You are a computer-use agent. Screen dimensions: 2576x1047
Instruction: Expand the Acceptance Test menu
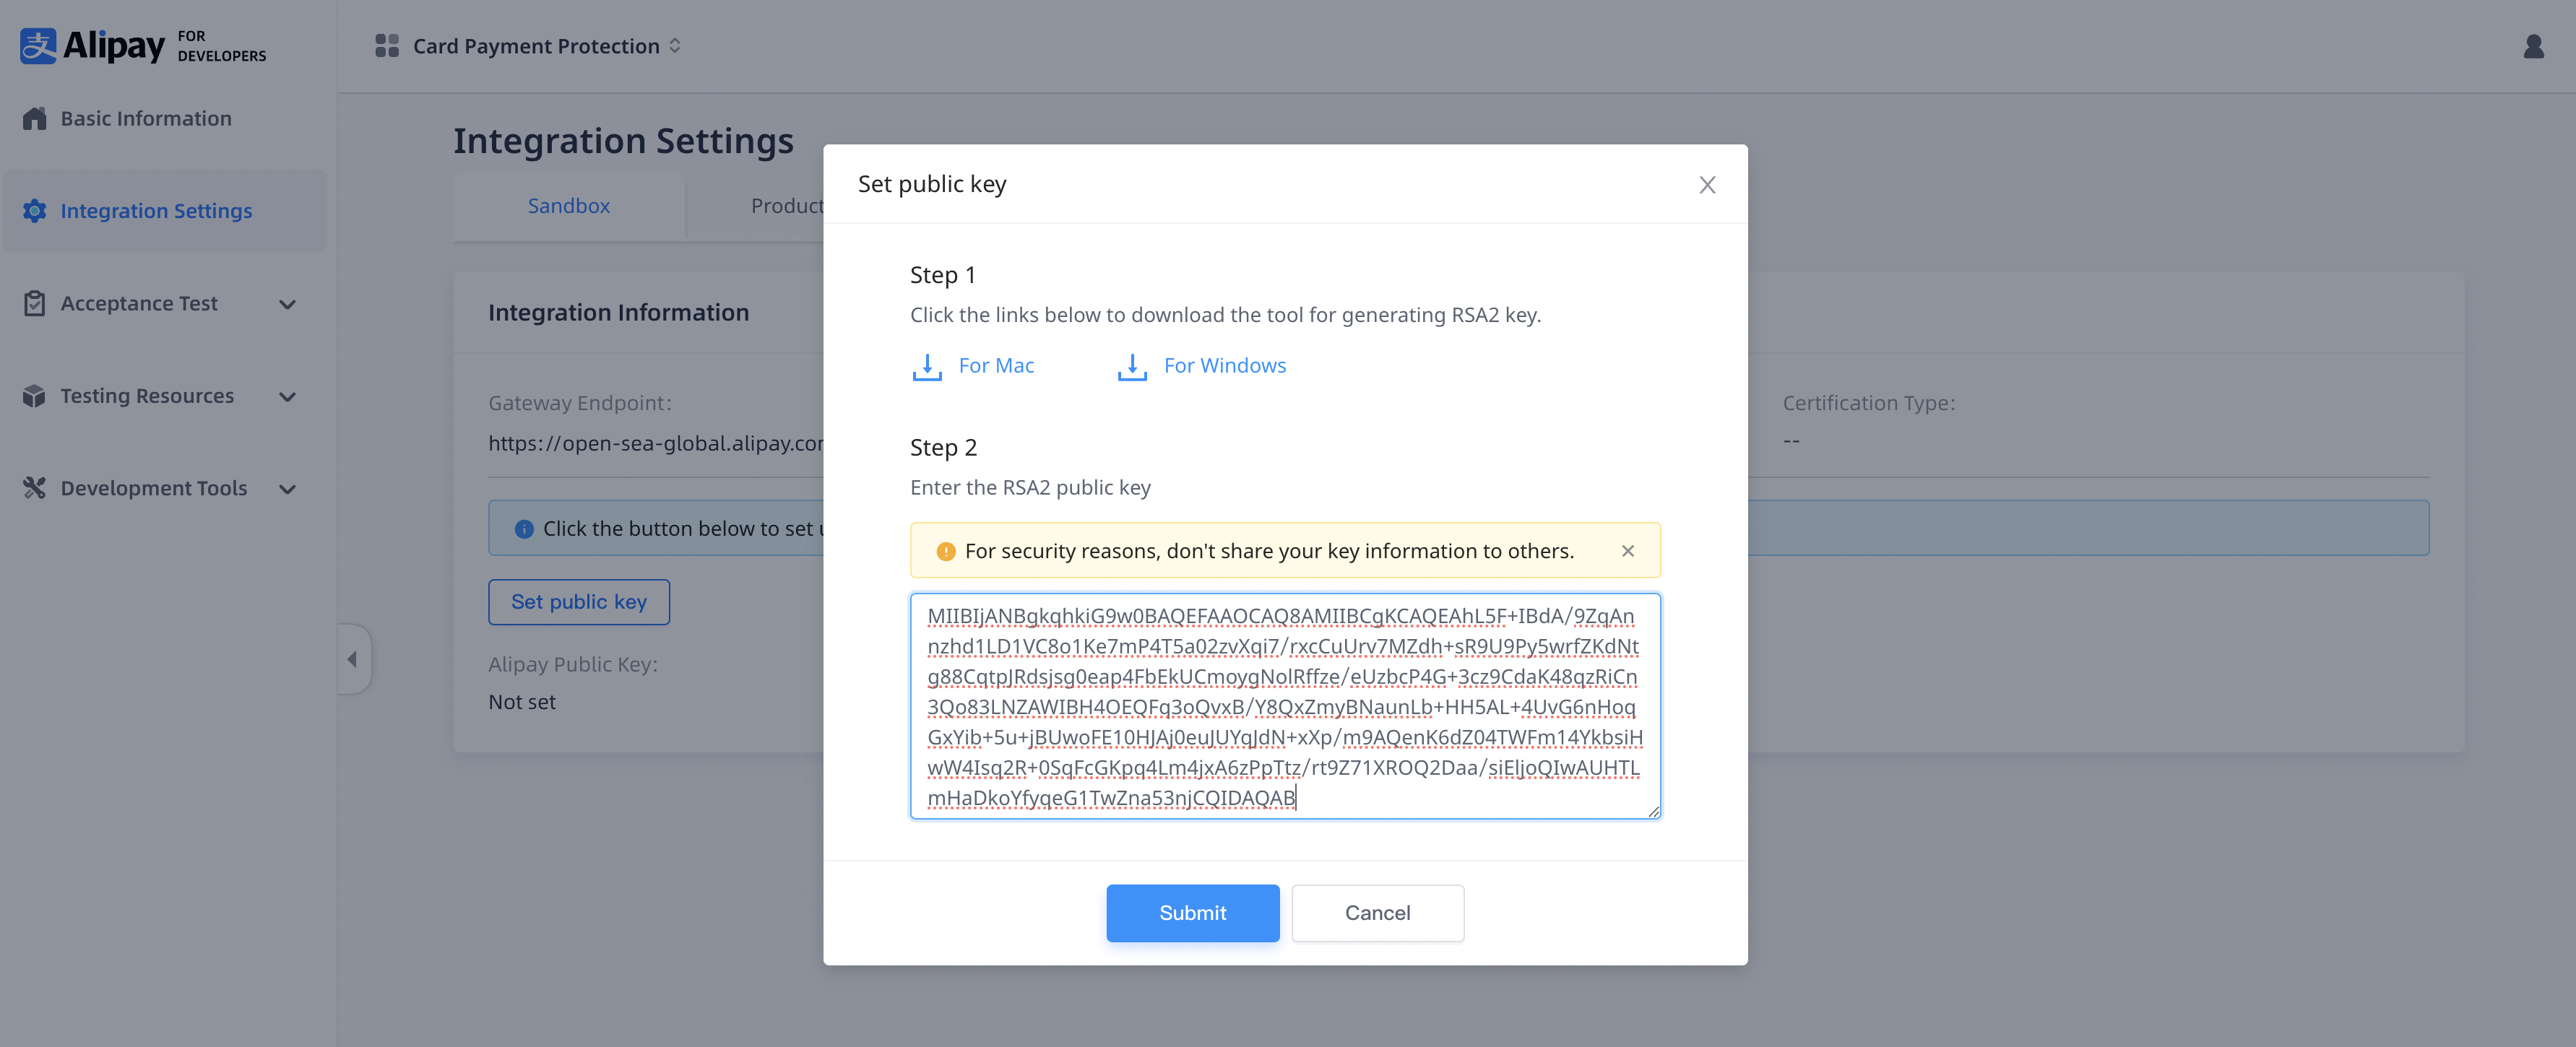(x=287, y=304)
